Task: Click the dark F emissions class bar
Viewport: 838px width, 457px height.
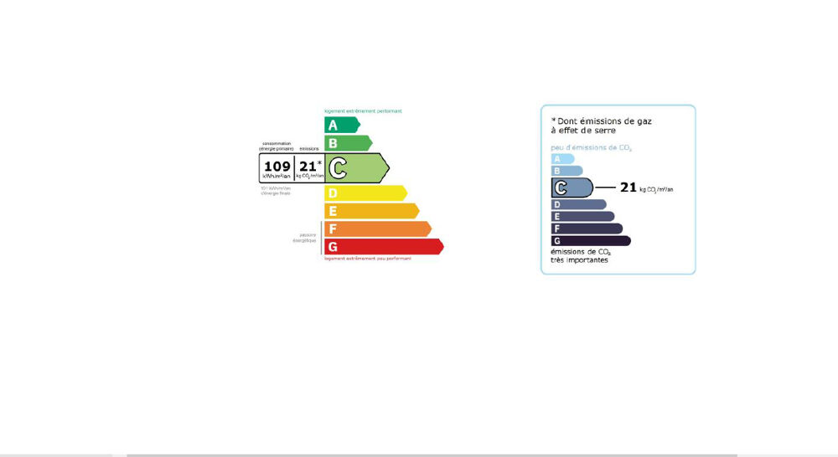Action: click(587, 228)
